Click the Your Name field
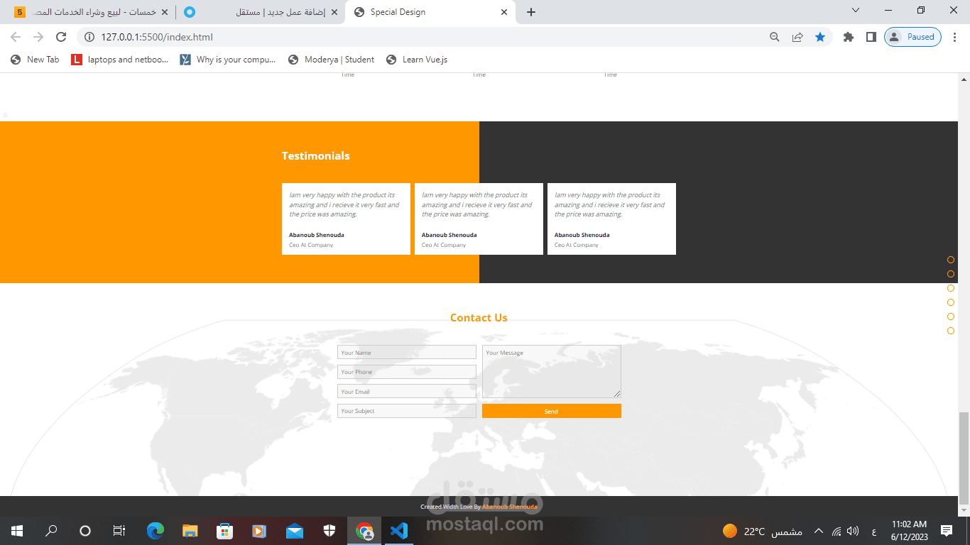This screenshot has width=970, height=545. tap(407, 352)
